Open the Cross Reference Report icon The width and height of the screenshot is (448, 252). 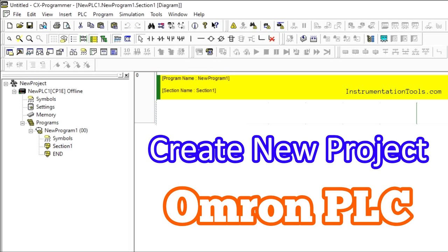pyautogui.click(x=73, y=52)
